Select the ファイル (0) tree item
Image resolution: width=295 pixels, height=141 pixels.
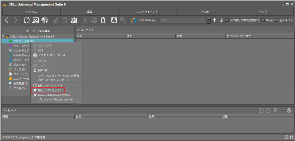pos(21,74)
